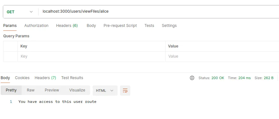Click the empty Value query param cell
Image resolution: width=279 pixels, height=119 pixels.
[222, 57]
